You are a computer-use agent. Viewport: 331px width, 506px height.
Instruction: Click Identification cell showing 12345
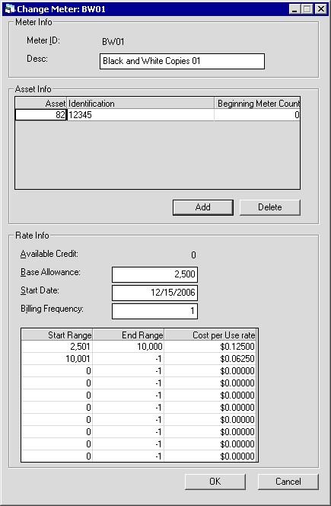tap(141, 115)
